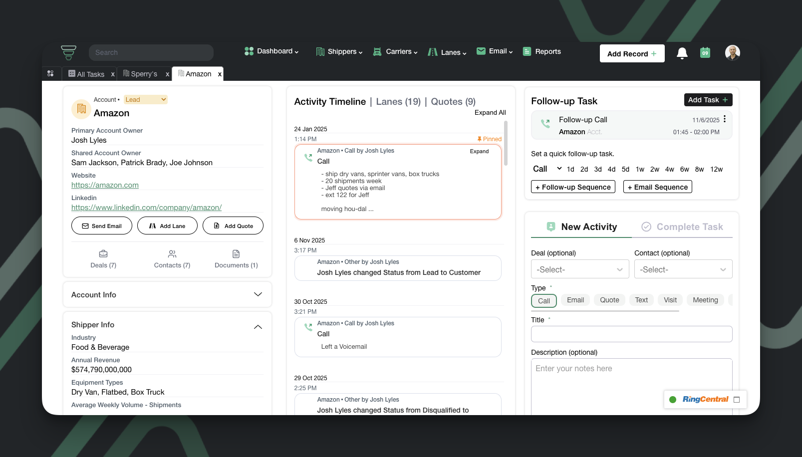Click the Pinned marker on the activity
This screenshot has height=457, width=802.
(x=489, y=139)
